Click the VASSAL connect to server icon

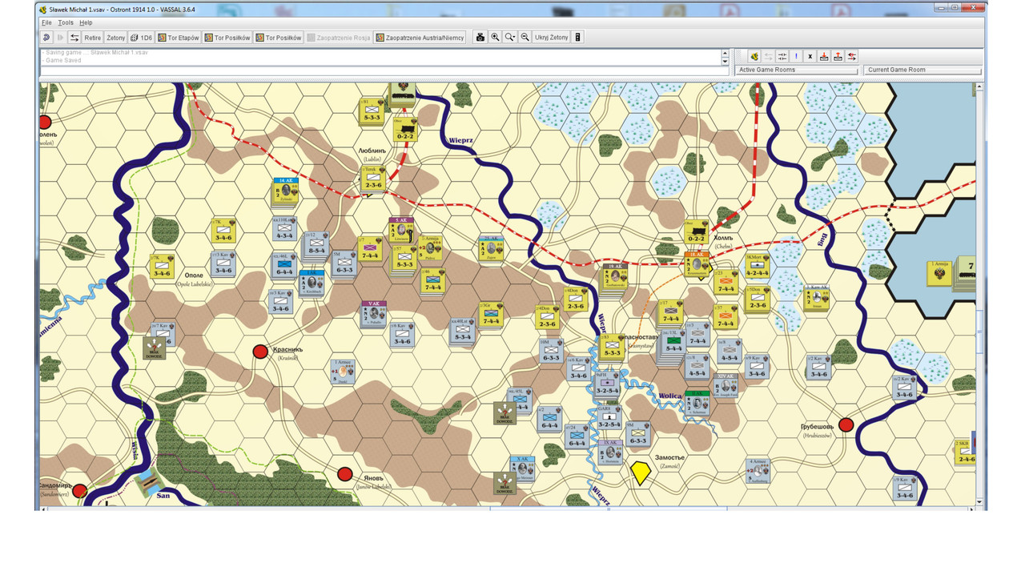click(754, 56)
